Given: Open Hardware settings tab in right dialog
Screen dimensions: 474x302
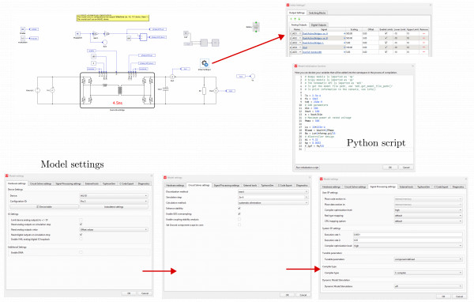Looking at the screenshot, I should (x=332, y=187).
